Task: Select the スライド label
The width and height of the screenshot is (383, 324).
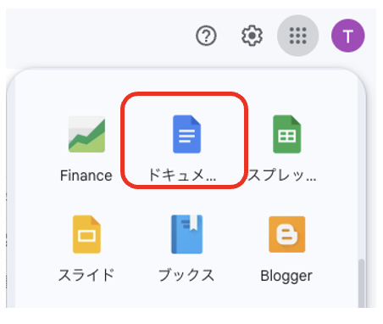Action: [x=86, y=275]
